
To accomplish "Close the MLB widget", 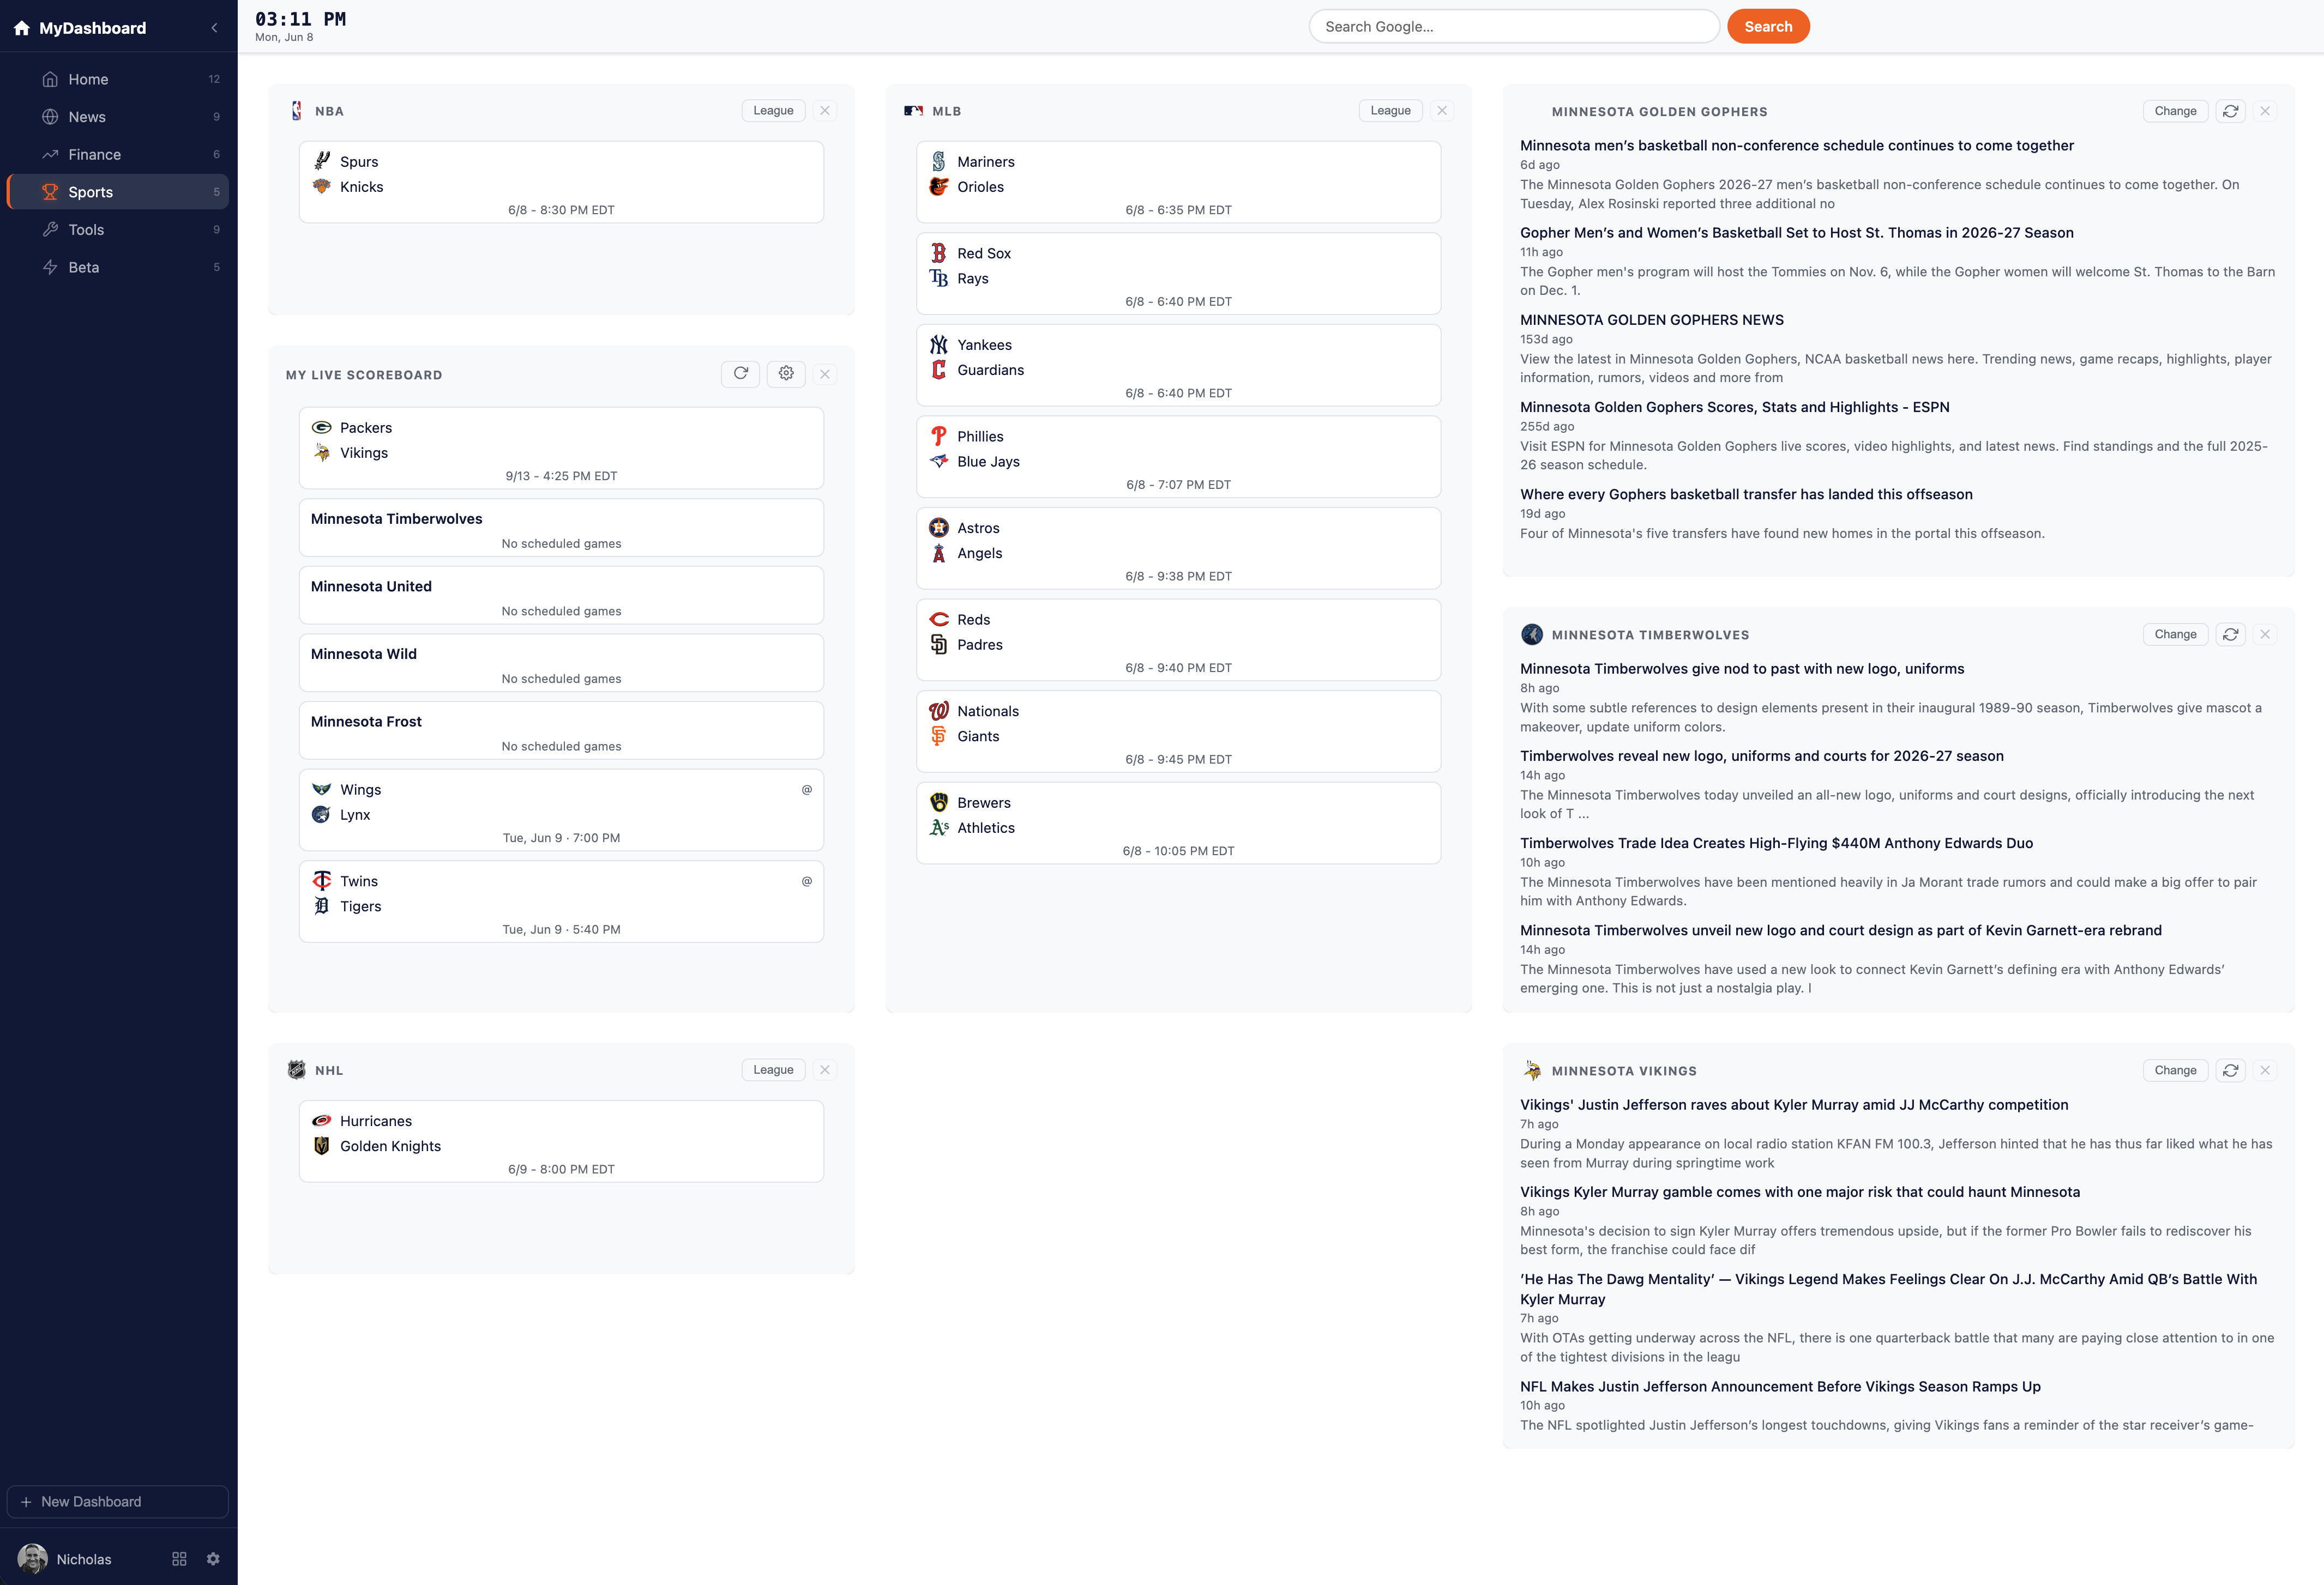I will pyautogui.click(x=1442, y=111).
